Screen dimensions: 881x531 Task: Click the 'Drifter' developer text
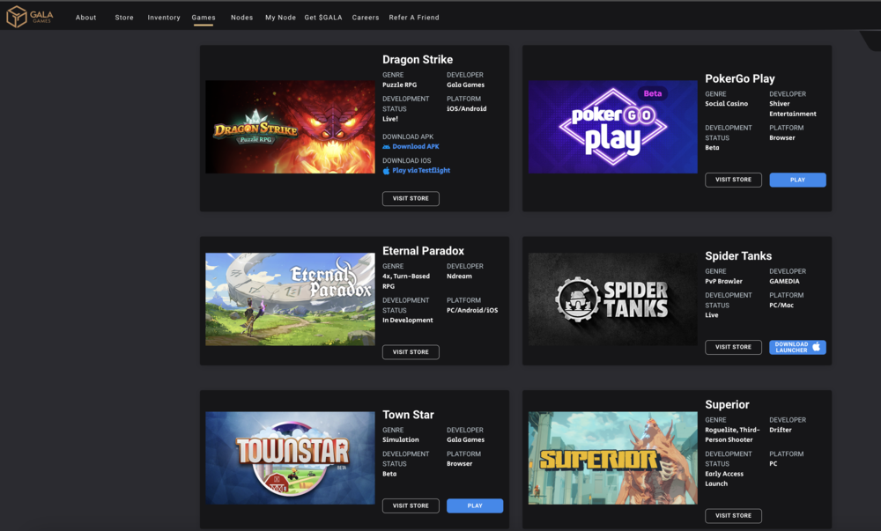click(x=780, y=430)
